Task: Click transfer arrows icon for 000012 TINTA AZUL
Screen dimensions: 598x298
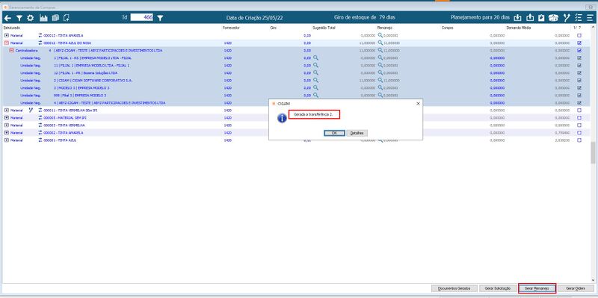Action: point(40,43)
